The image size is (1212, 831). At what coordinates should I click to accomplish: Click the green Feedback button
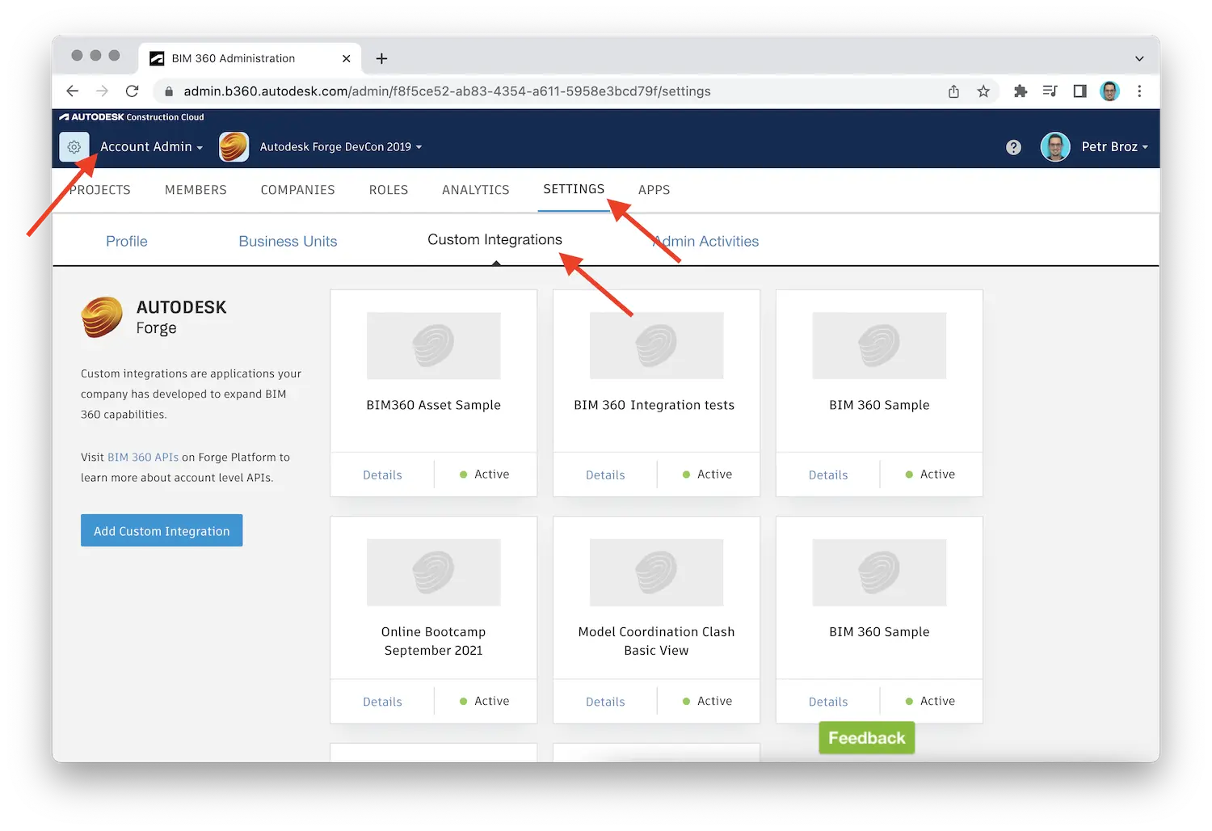866,738
